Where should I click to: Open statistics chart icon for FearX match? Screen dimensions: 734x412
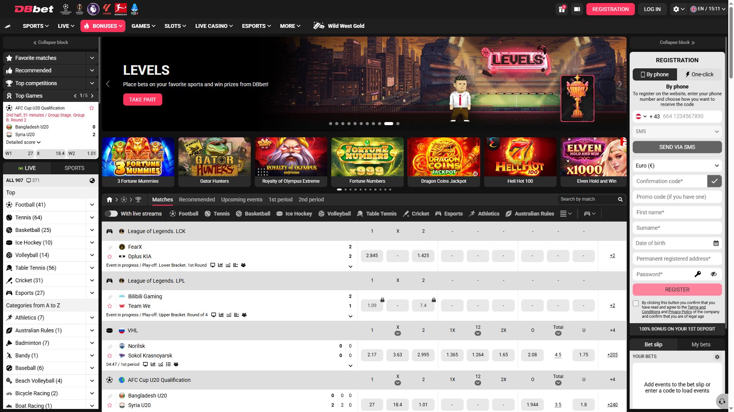[220, 265]
